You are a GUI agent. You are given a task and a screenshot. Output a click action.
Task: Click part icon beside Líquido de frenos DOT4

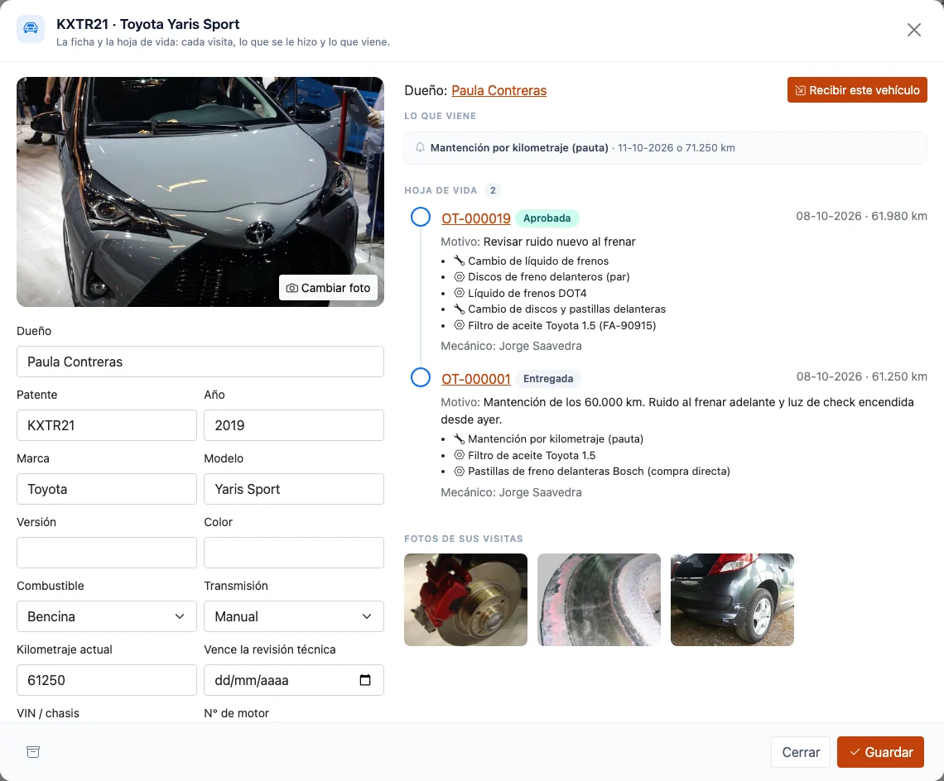(x=459, y=293)
